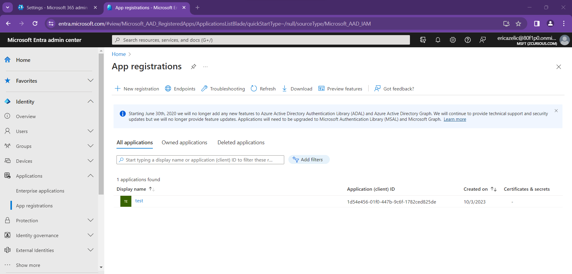Expand Identity governance chevron

(91, 235)
